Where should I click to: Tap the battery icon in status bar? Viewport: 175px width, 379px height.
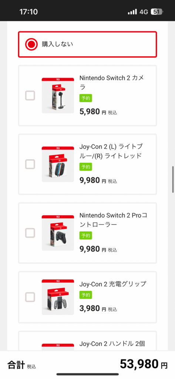point(157,11)
